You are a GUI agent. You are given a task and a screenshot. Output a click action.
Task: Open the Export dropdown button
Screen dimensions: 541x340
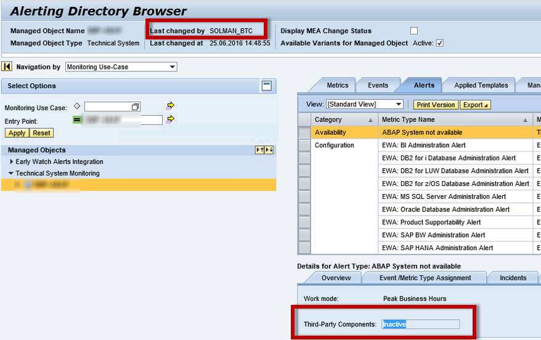point(475,105)
